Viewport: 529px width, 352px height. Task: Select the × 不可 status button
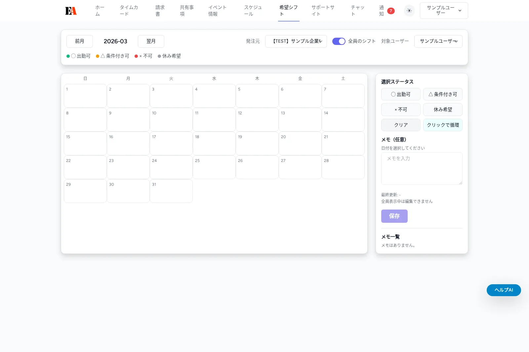(x=400, y=109)
